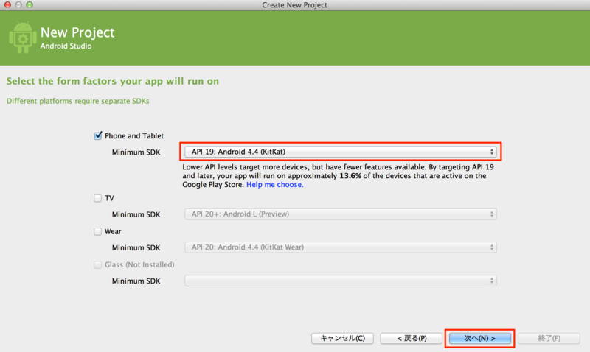The width and height of the screenshot is (590, 352).
Task: Click the 'Phone and Tablet' label text
Action: pos(134,136)
